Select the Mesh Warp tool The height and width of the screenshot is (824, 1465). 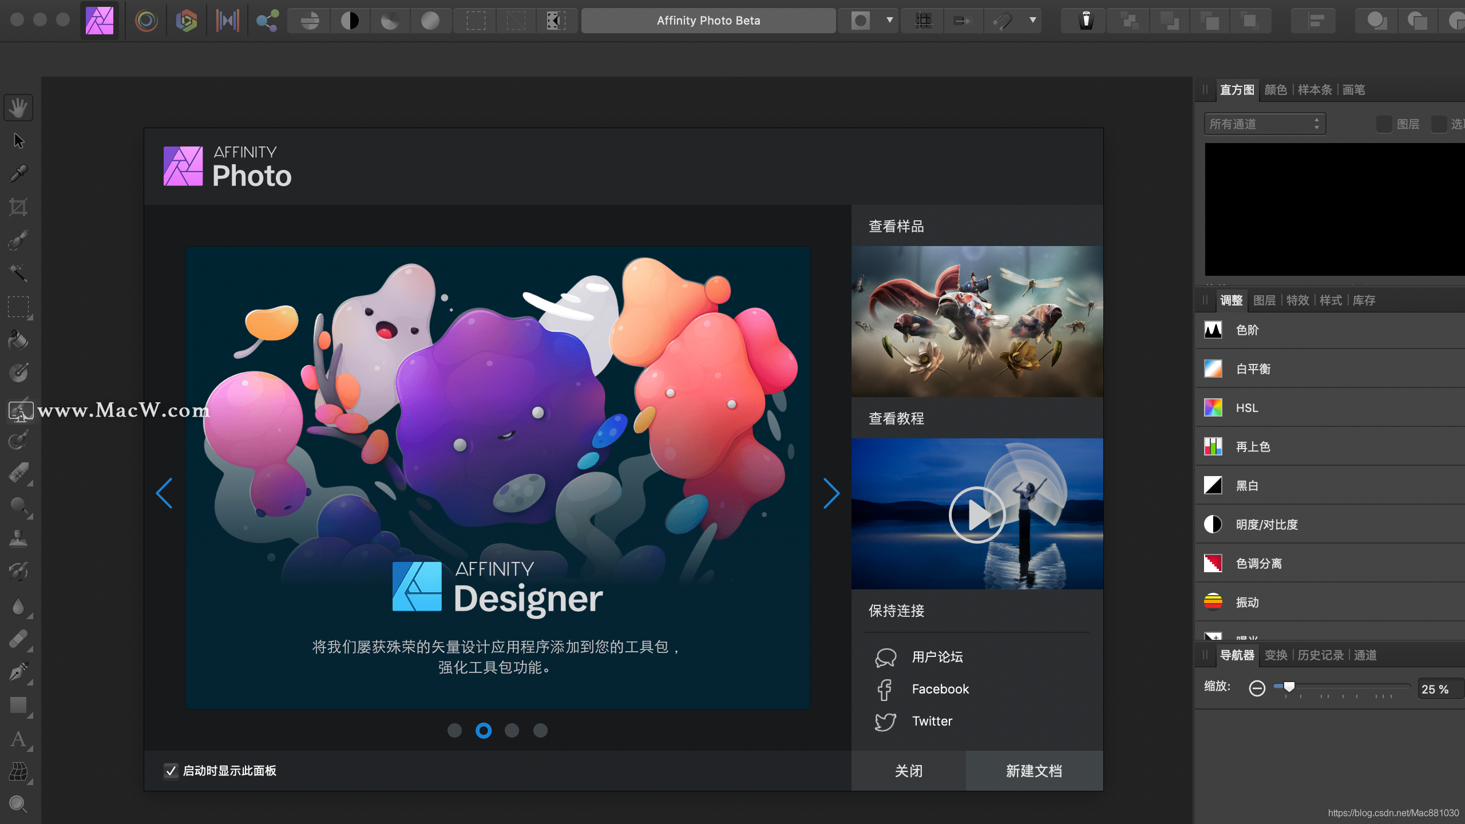click(18, 772)
